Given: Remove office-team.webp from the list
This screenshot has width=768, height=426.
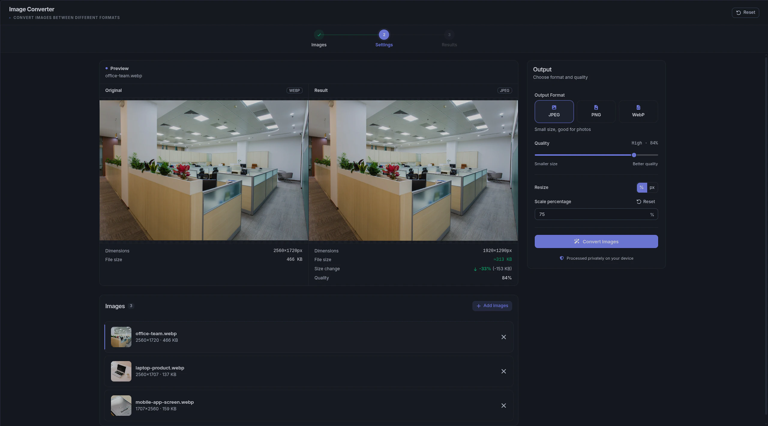Looking at the screenshot, I should point(503,337).
